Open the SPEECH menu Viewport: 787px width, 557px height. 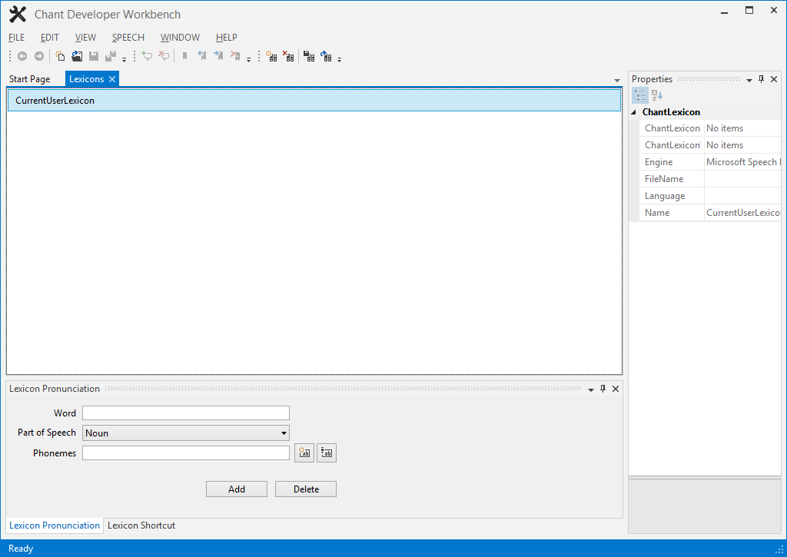click(x=128, y=38)
